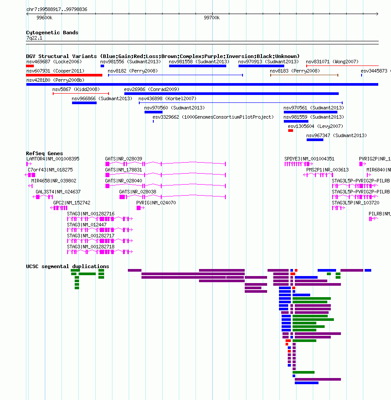Select the PILRB gene label
Viewport: 391px width, 400px height.
point(380,214)
